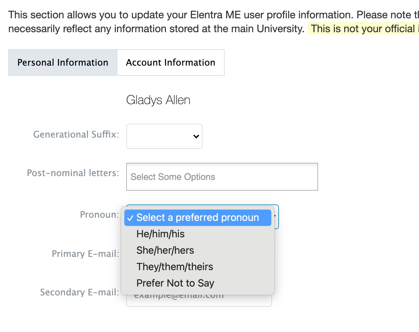Pick They/them/theirs in the pronoun list
Image resolution: width=419 pixels, height=332 pixels.
(x=174, y=267)
